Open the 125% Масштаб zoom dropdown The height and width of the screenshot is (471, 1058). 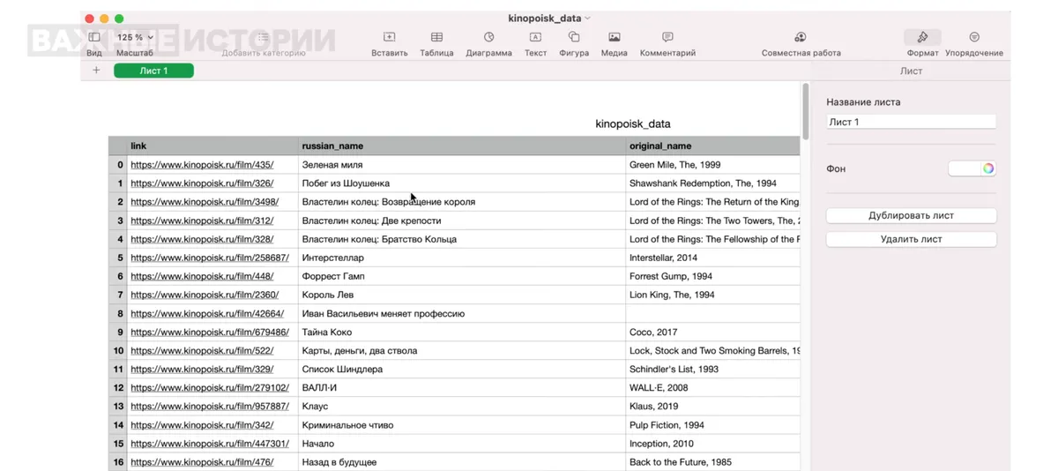tap(135, 37)
